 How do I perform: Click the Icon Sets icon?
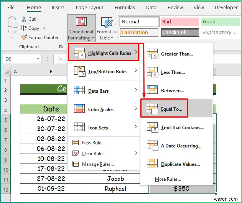click(79, 127)
